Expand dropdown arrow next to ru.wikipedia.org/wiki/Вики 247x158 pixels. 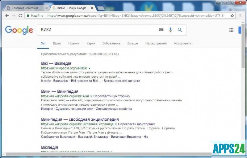[91, 96]
